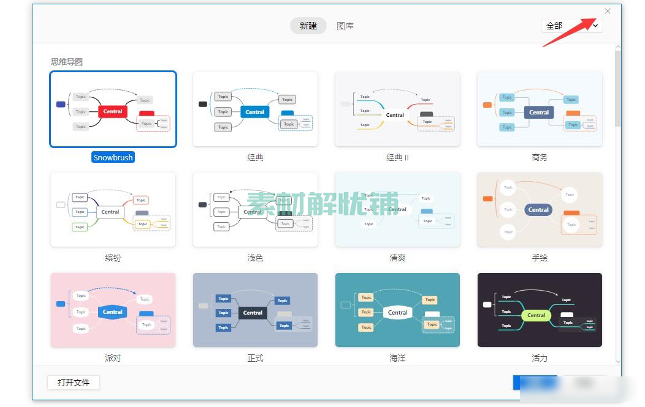Click the 海洋 label text

pyautogui.click(x=397, y=358)
